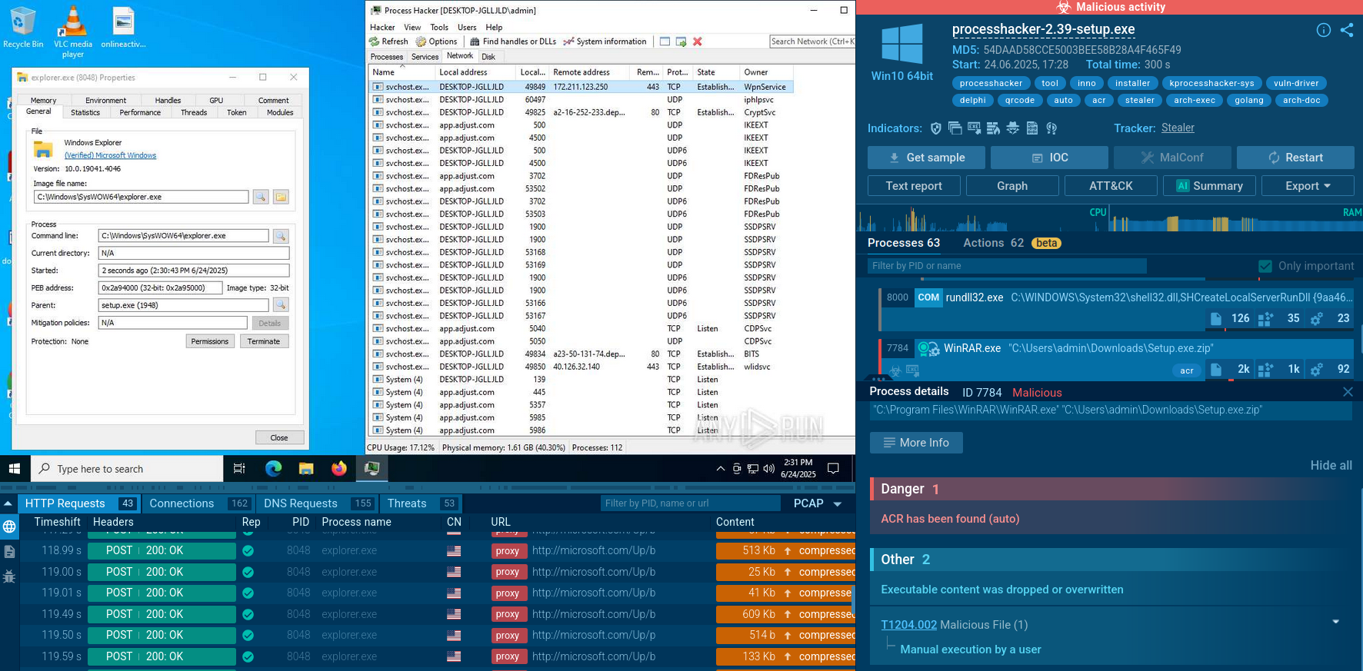This screenshot has width=1363, height=671.
Task: Click the CPU and RAM usage timeline graph
Action: 1109,219
